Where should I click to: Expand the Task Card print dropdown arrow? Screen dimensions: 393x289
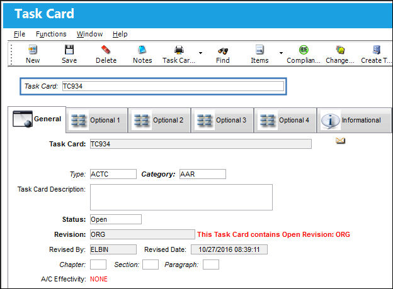pos(200,53)
